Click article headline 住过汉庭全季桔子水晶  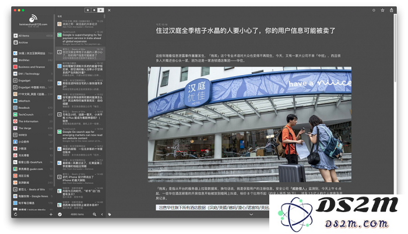tap(245, 31)
